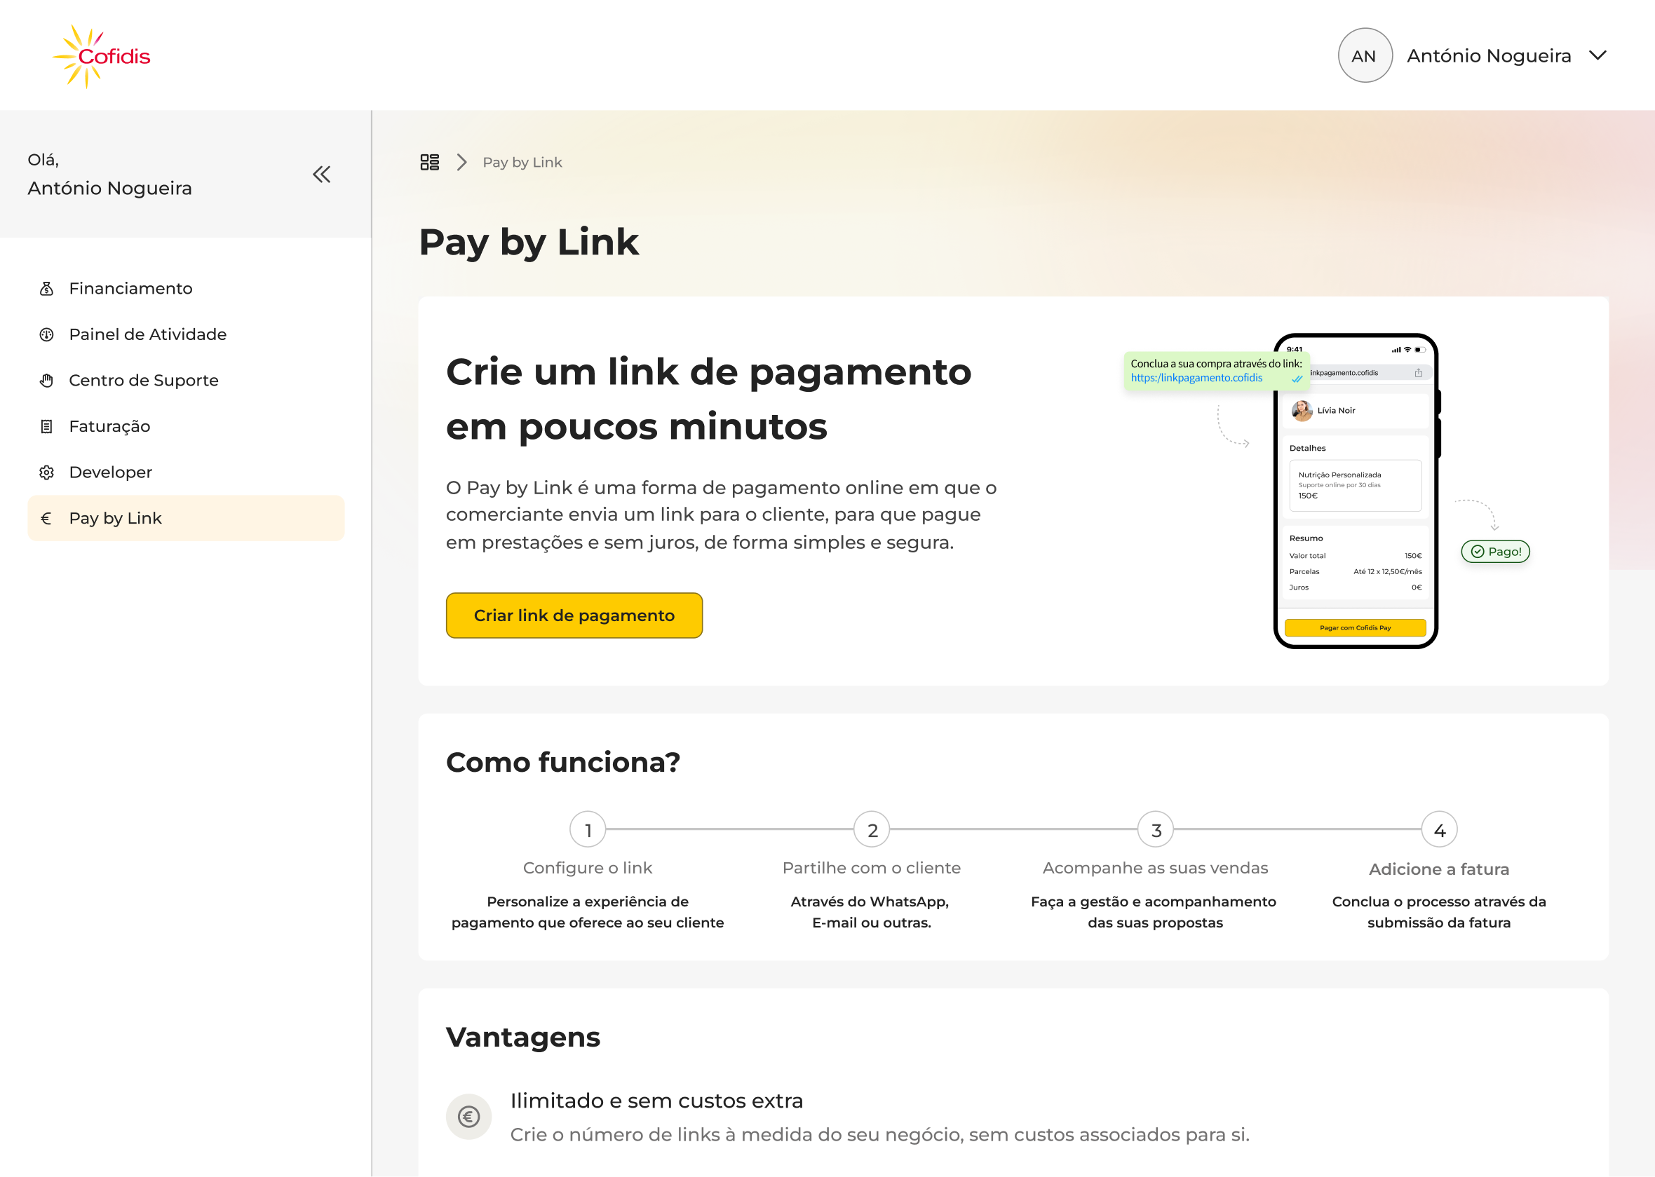Open the Financiamento menu item
Screen dimensions: 1655x1177
tap(130, 290)
